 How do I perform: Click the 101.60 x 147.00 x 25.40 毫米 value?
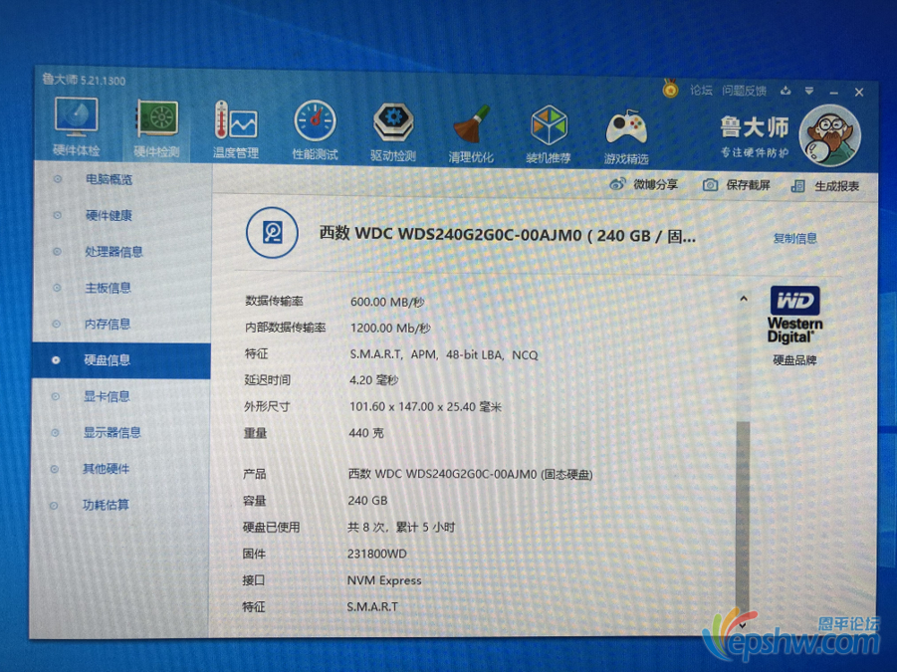point(425,406)
